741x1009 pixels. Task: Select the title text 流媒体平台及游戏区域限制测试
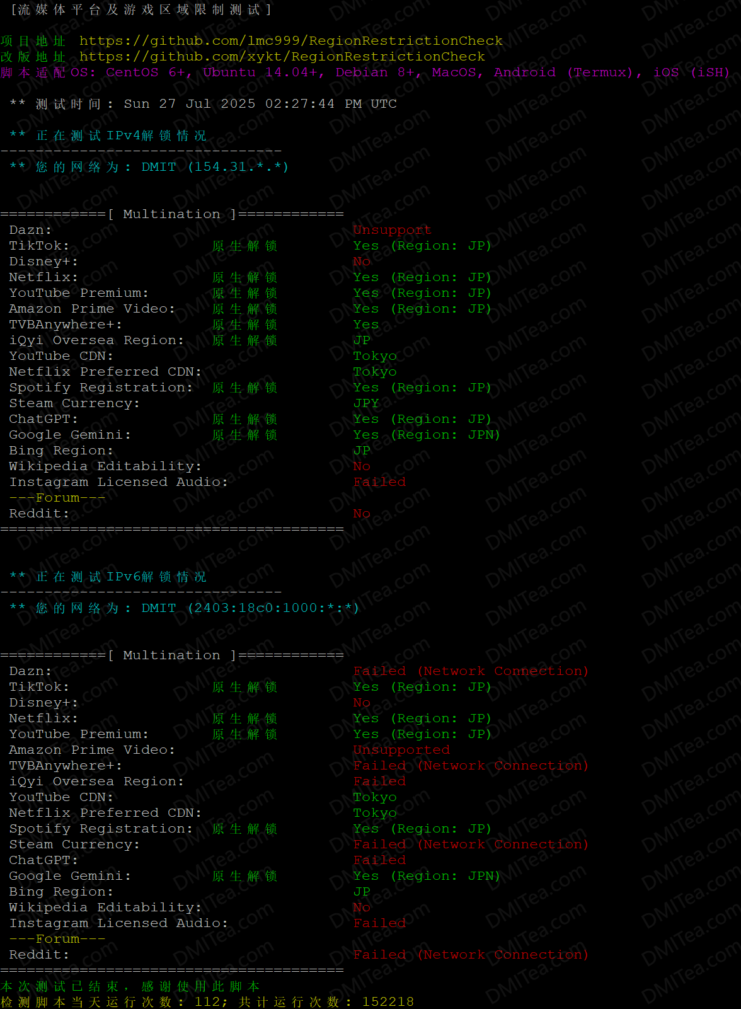click(x=142, y=9)
